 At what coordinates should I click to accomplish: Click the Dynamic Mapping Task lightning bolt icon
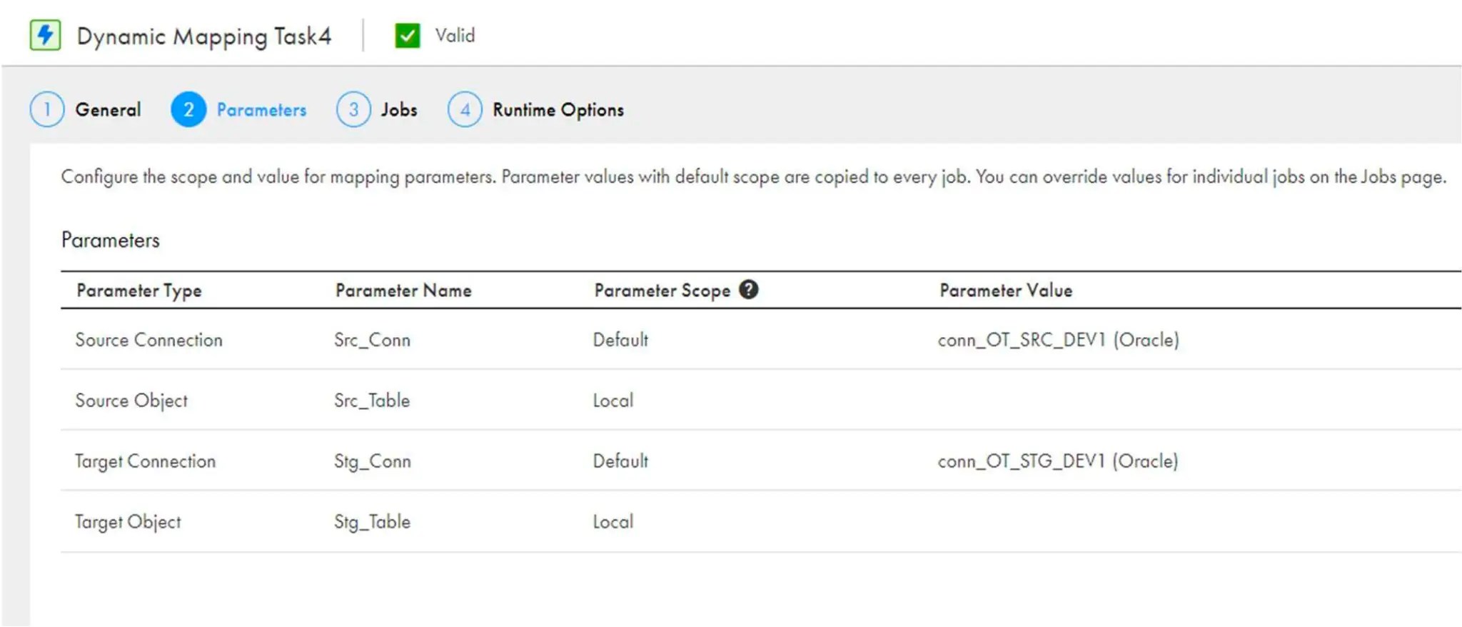tap(45, 35)
